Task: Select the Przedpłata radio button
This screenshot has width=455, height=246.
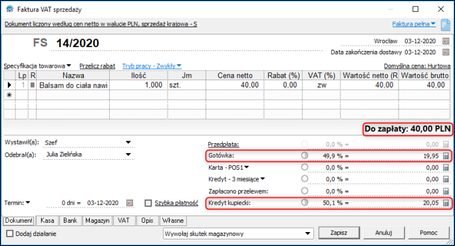Action: [305, 143]
